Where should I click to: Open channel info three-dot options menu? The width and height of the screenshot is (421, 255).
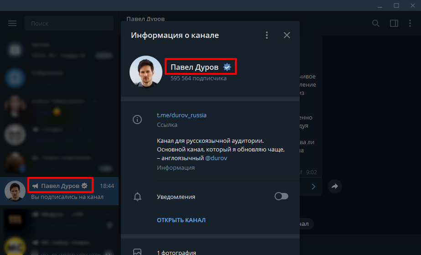pos(267,35)
